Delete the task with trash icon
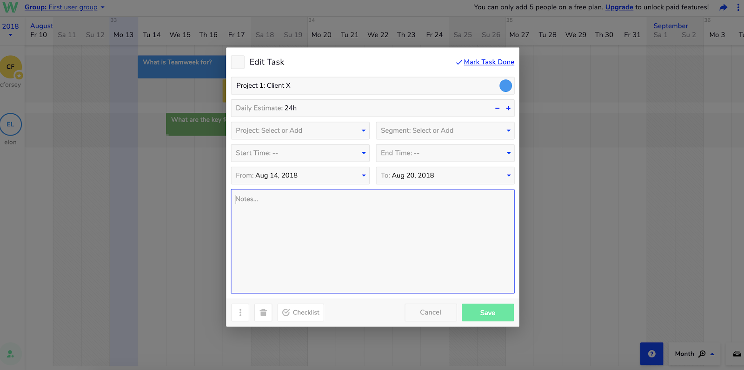This screenshot has width=744, height=370. tap(263, 312)
